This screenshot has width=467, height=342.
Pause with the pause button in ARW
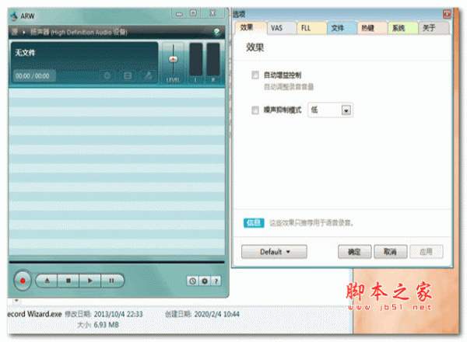[111, 281]
